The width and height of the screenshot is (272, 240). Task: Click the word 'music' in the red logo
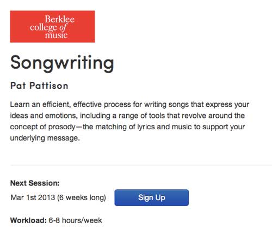click(x=57, y=35)
